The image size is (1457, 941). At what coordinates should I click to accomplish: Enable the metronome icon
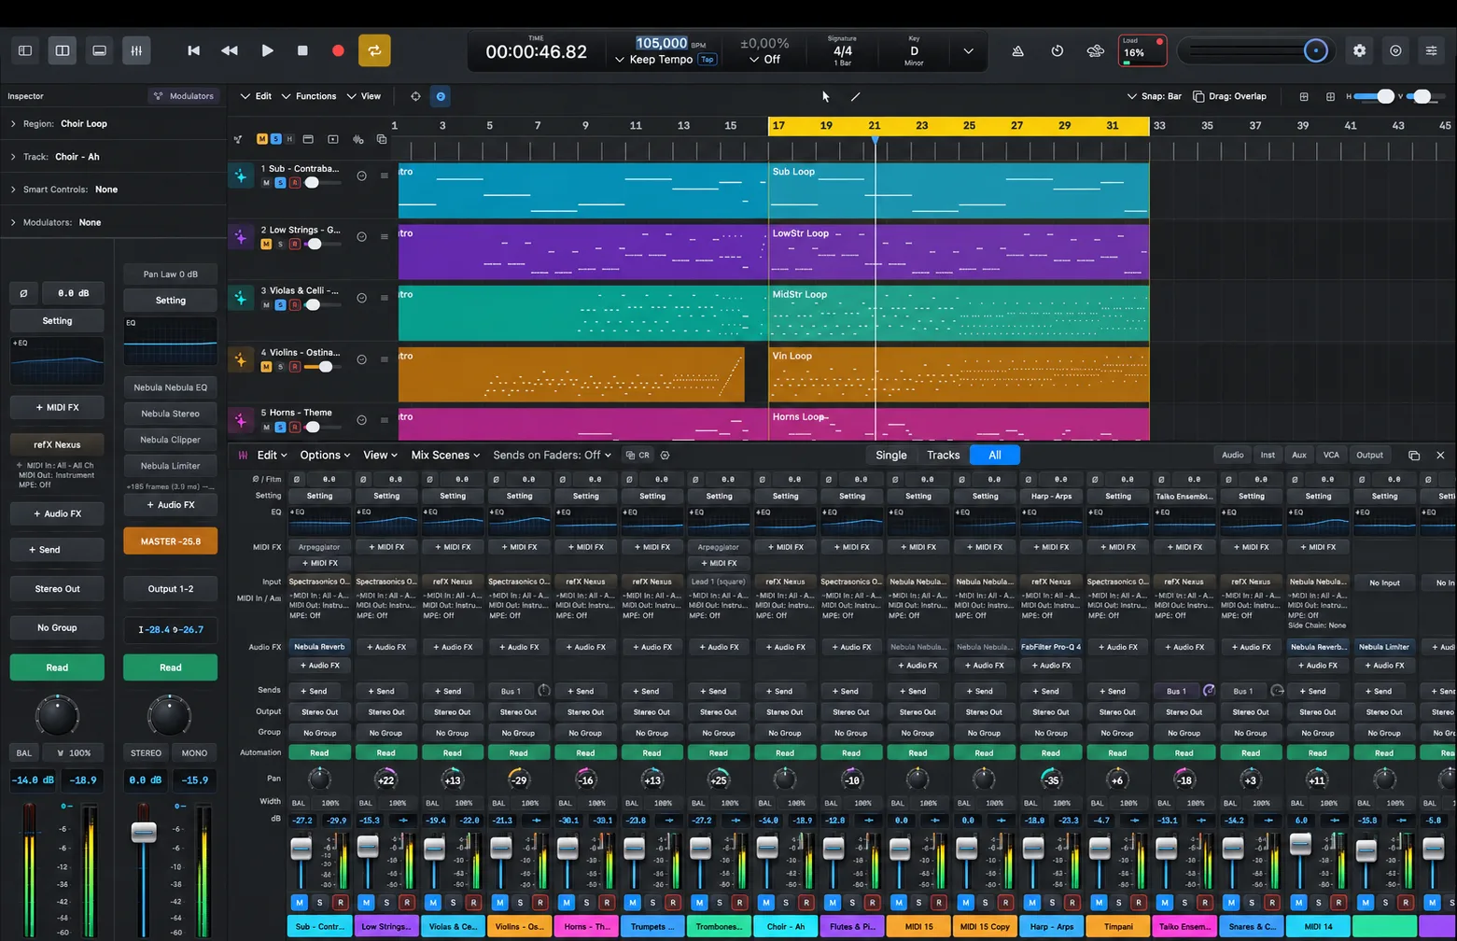click(1018, 50)
